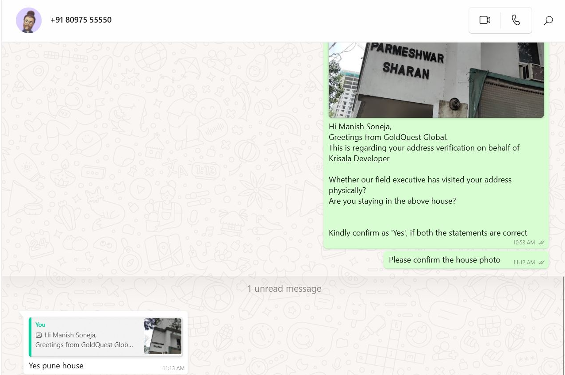This screenshot has width=565, height=375.
Task: Select 'Please confirm the house photo' message
Action: pos(445,260)
